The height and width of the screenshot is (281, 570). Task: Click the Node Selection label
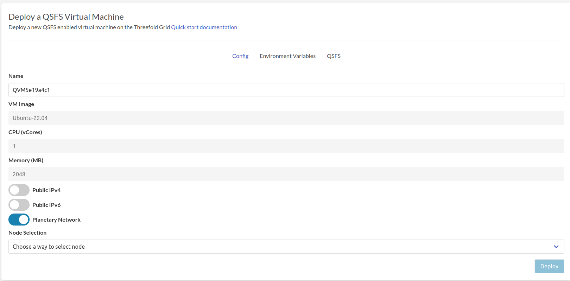pos(27,233)
